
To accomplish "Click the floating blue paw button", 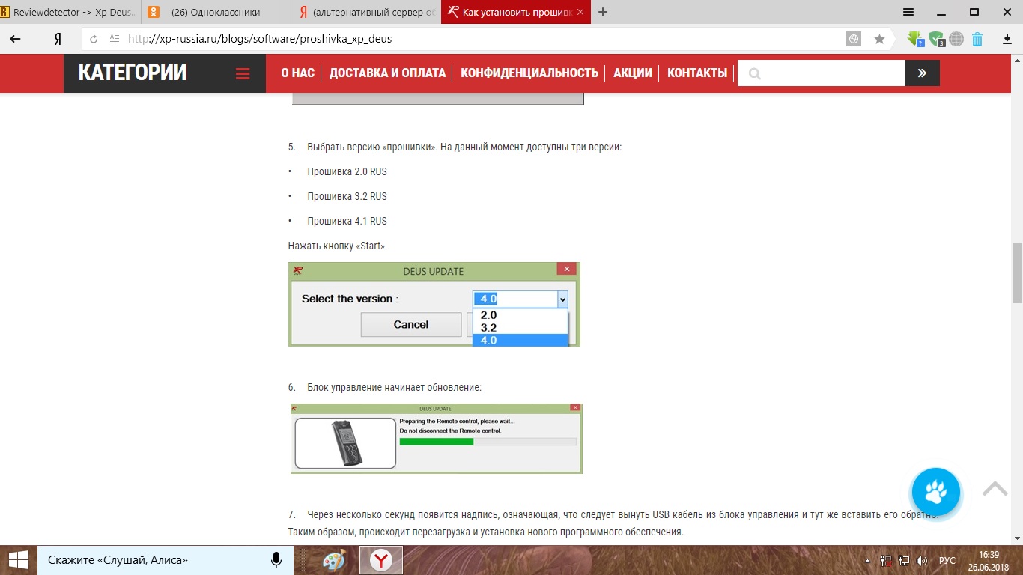I will (x=935, y=492).
